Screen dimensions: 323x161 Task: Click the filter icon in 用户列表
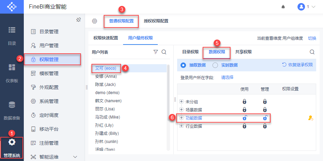pyautogui.click(x=156, y=52)
